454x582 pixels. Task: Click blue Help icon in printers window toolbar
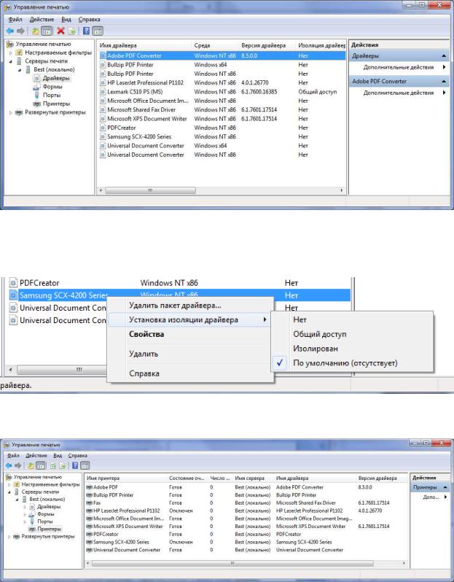click(75, 465)
